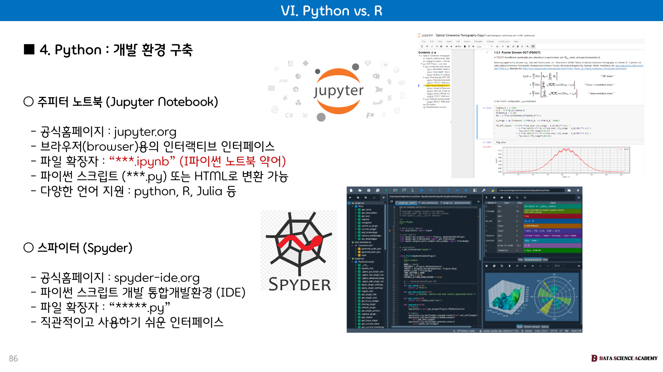Screen dimensions: 663x372
Task: Click the Spyder logo image on the slide
Action: pyautogui.click(x=299, y=250)
